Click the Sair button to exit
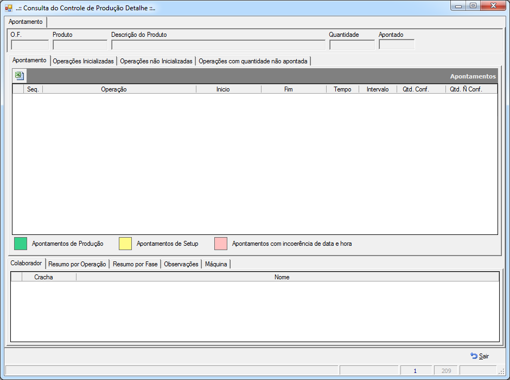Image resolution: width=510 pixels, height=380 pixels. pyautogui.click(x=480, y=356)
